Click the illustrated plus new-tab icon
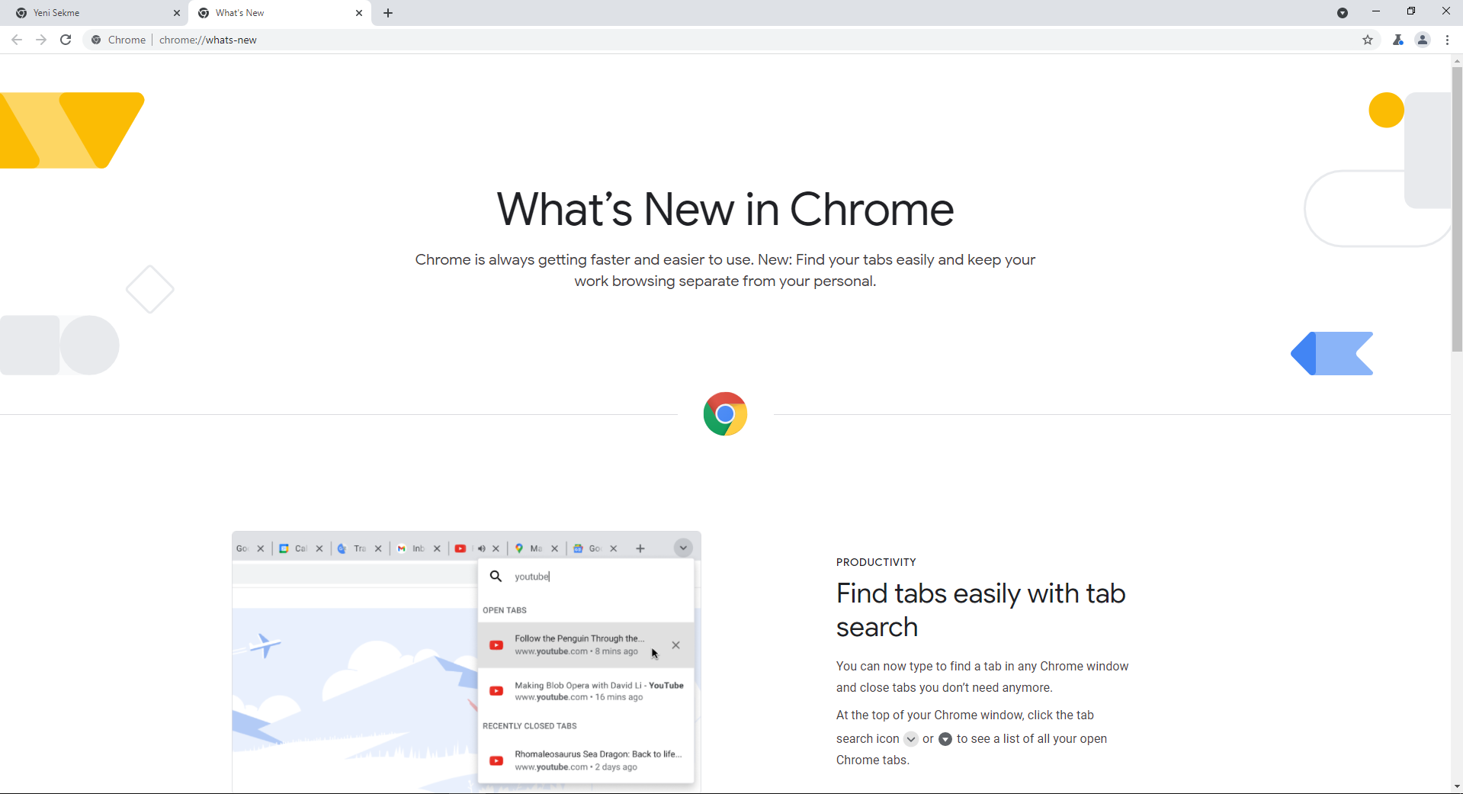Image resolution: width=1463 pixels, height=794 pixels. click(x=640, y=548)
